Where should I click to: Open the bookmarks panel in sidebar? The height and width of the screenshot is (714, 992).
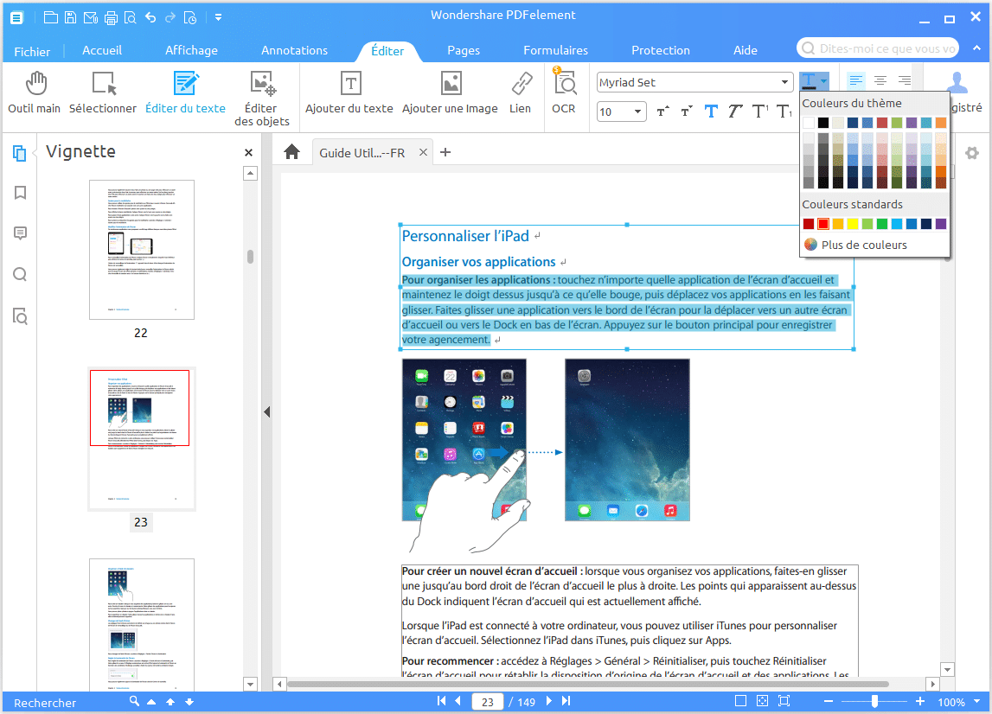[x=20, y=193]
